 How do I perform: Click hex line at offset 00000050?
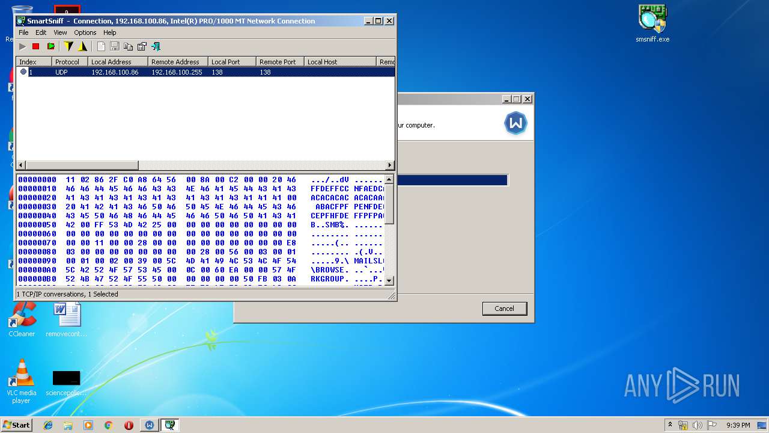(x=200, y=224)
